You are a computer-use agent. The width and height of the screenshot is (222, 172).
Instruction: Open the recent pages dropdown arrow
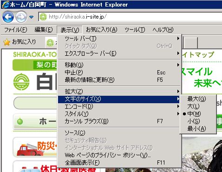tap(31, 17)
